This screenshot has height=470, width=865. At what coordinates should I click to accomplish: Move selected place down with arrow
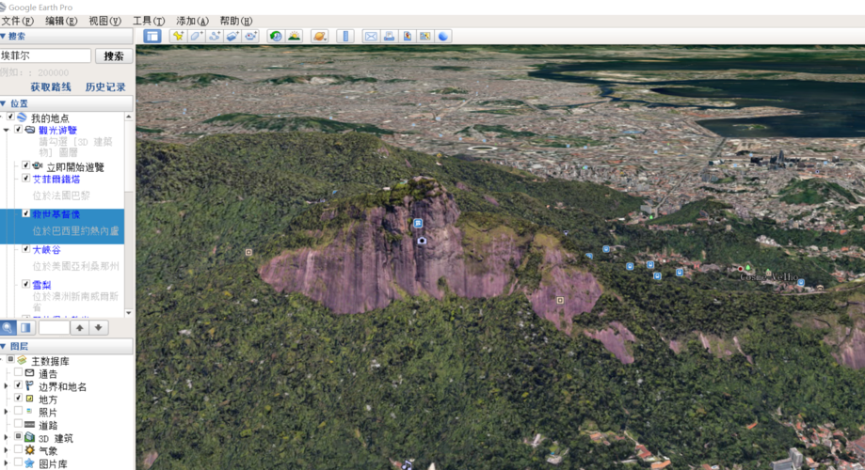click(x=98, y=328)
